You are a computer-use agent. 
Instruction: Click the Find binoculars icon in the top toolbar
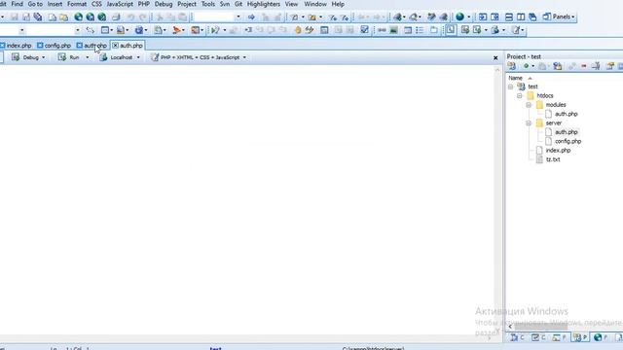pos(431,17)
